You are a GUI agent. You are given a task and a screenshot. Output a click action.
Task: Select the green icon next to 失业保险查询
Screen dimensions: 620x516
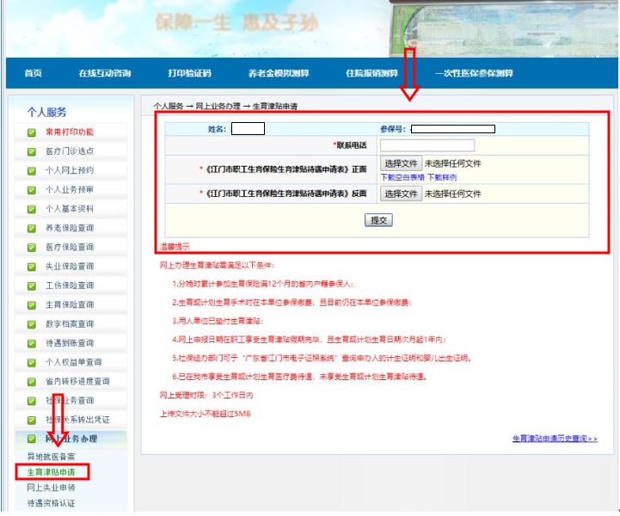(x=32, y=267)
